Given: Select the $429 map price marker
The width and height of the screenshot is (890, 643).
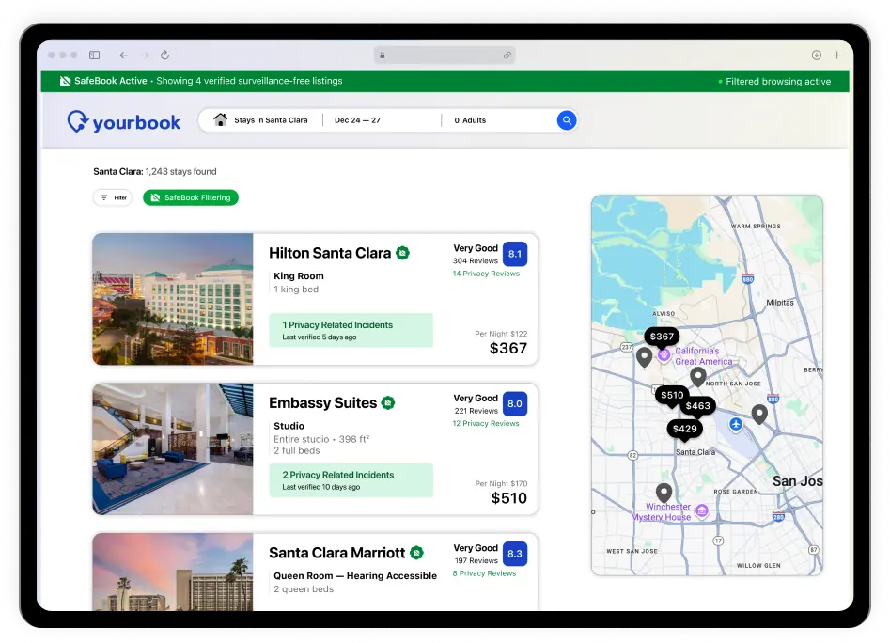Looking at the screenshot, I should 684,429.
